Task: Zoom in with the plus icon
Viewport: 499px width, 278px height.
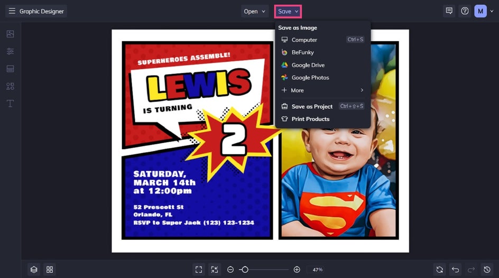Action: (297, 270)
